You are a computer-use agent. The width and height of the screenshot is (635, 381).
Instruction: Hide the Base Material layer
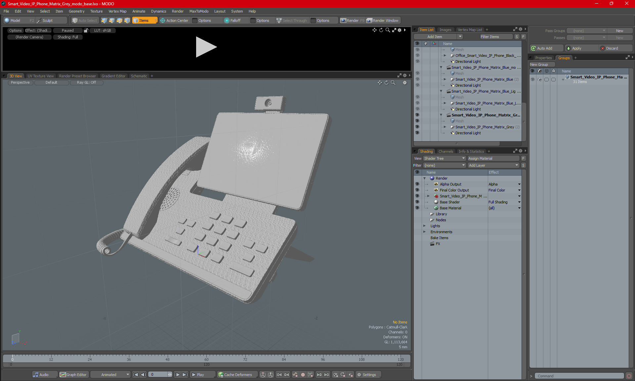(417, 208)
